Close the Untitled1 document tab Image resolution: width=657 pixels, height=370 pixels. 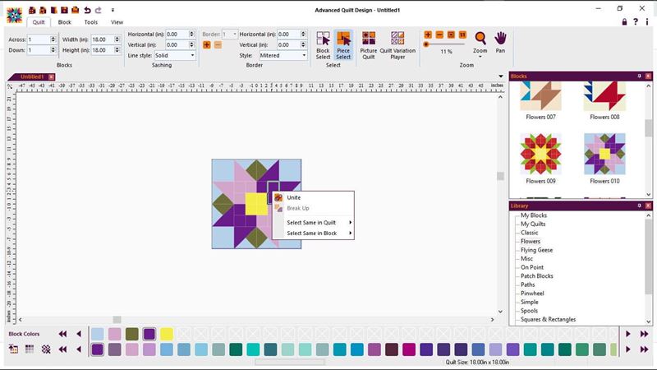point(51,76)
